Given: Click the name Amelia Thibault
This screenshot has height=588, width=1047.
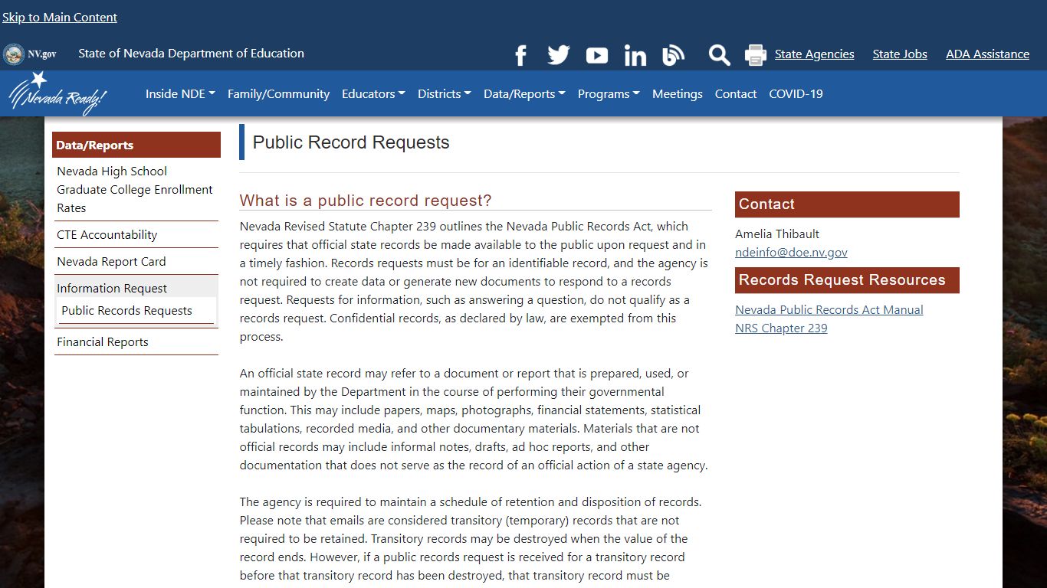Looking at the screenshot, I should point(777,234).
